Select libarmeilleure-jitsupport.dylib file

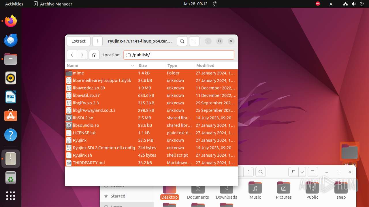(151, 80)
